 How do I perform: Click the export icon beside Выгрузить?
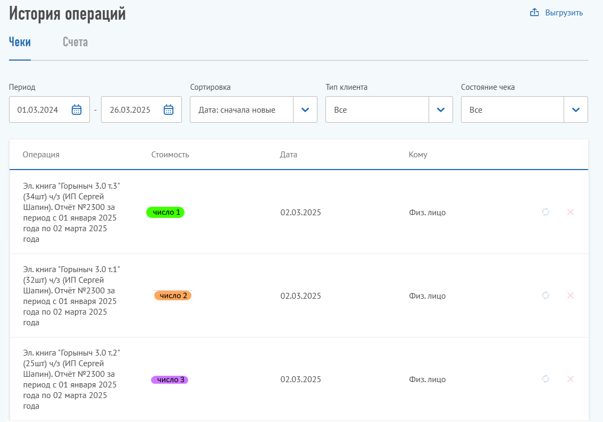coord(535,13)
